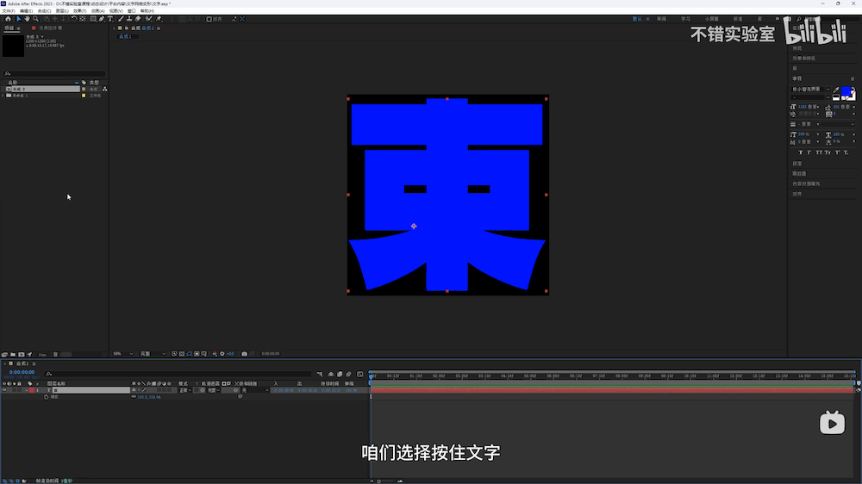This screenshot has width=862, height=484.
Task: Click the reset exposure icon below viewer
Action: click(222, 354)
